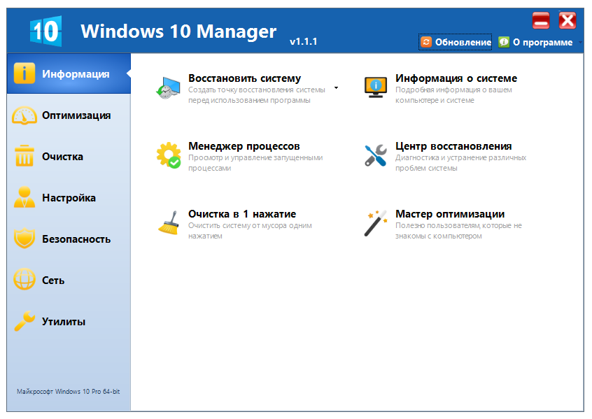Click the 1-click cleaner broom icon
This screenshot has height=419, width=592.
tap(168, 223)
